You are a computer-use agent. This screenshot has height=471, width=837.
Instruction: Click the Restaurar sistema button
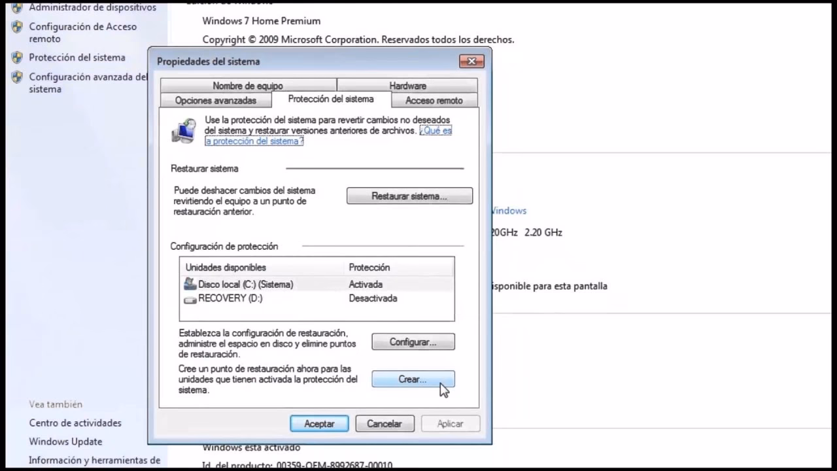(x=409, y=196)
